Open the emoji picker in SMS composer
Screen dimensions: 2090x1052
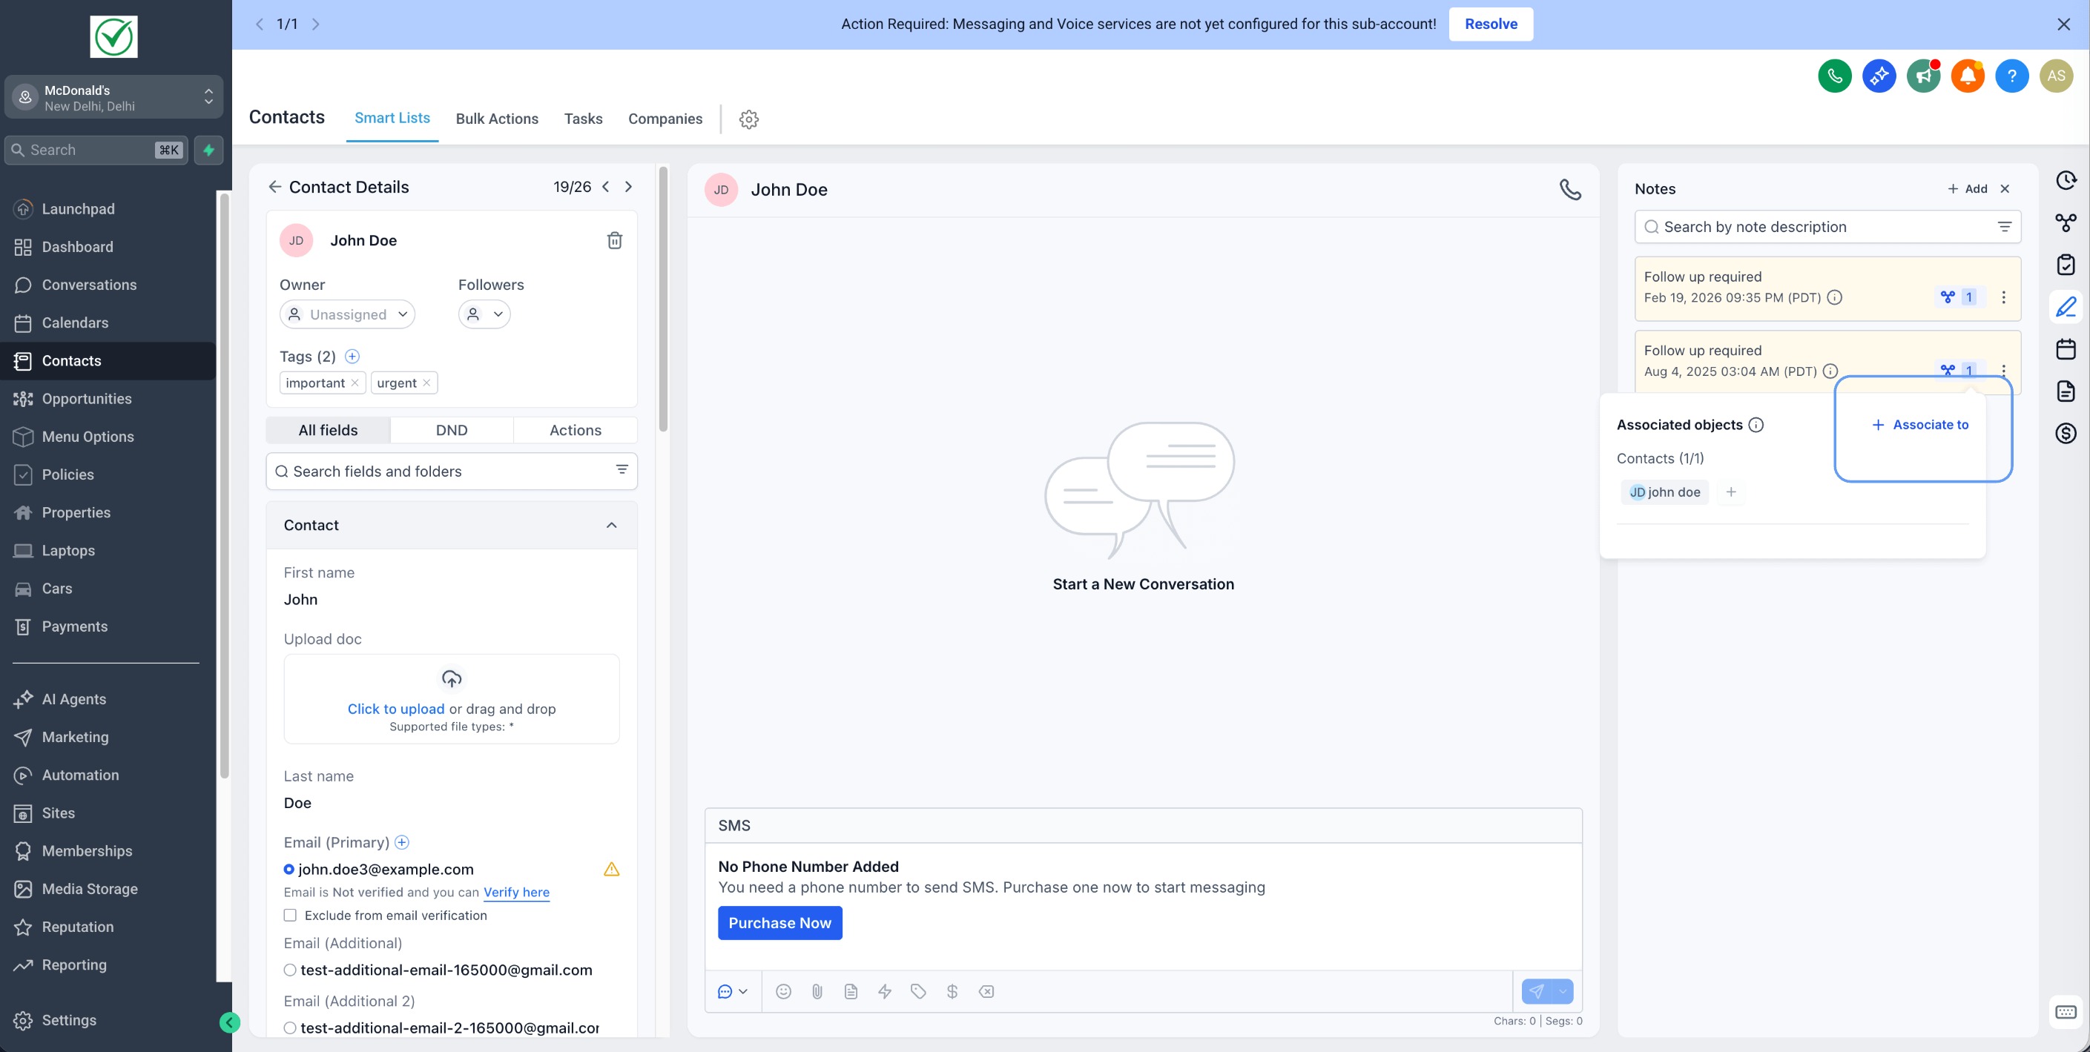click(x=783, y=991)
